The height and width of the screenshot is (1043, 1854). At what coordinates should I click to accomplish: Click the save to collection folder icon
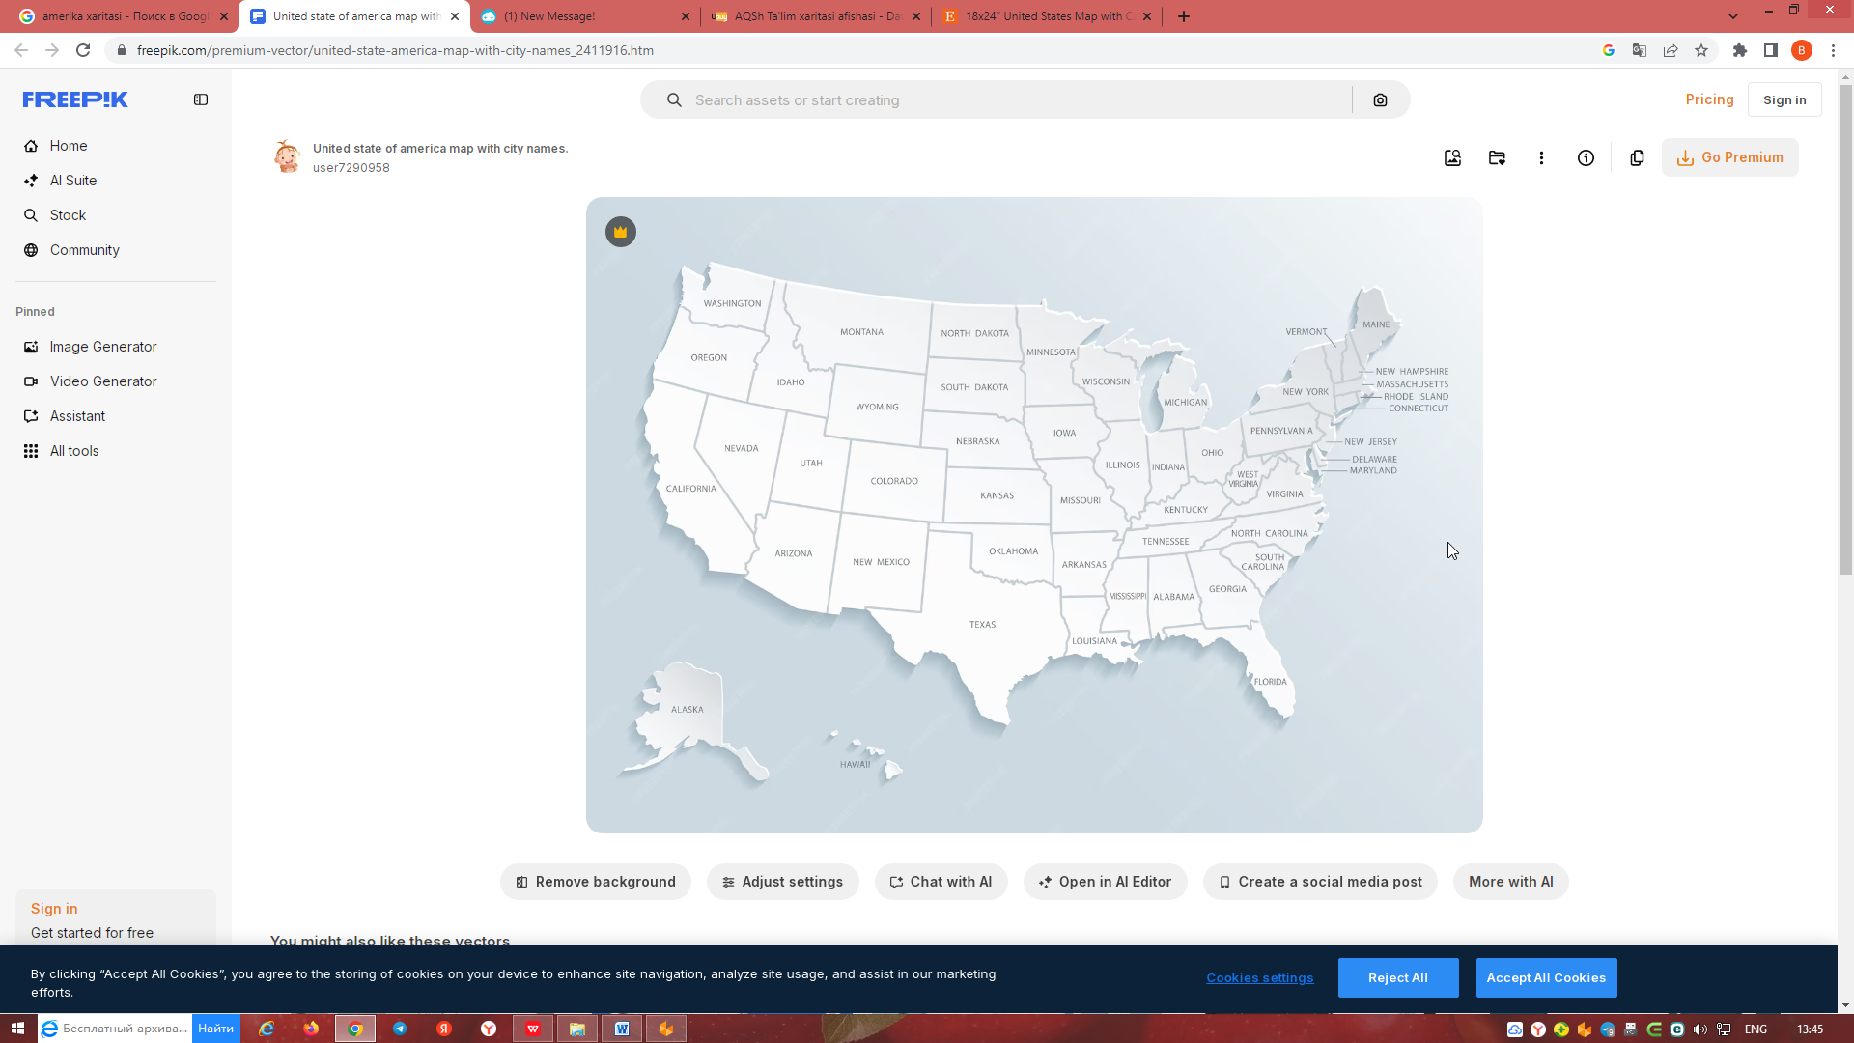click(x=1497, y=158)
